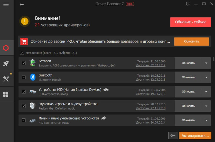Open the Boost rocket sidebar icon
Image resolution: width=215 pixels, height=142 pixels.
[x=6, y=63]
